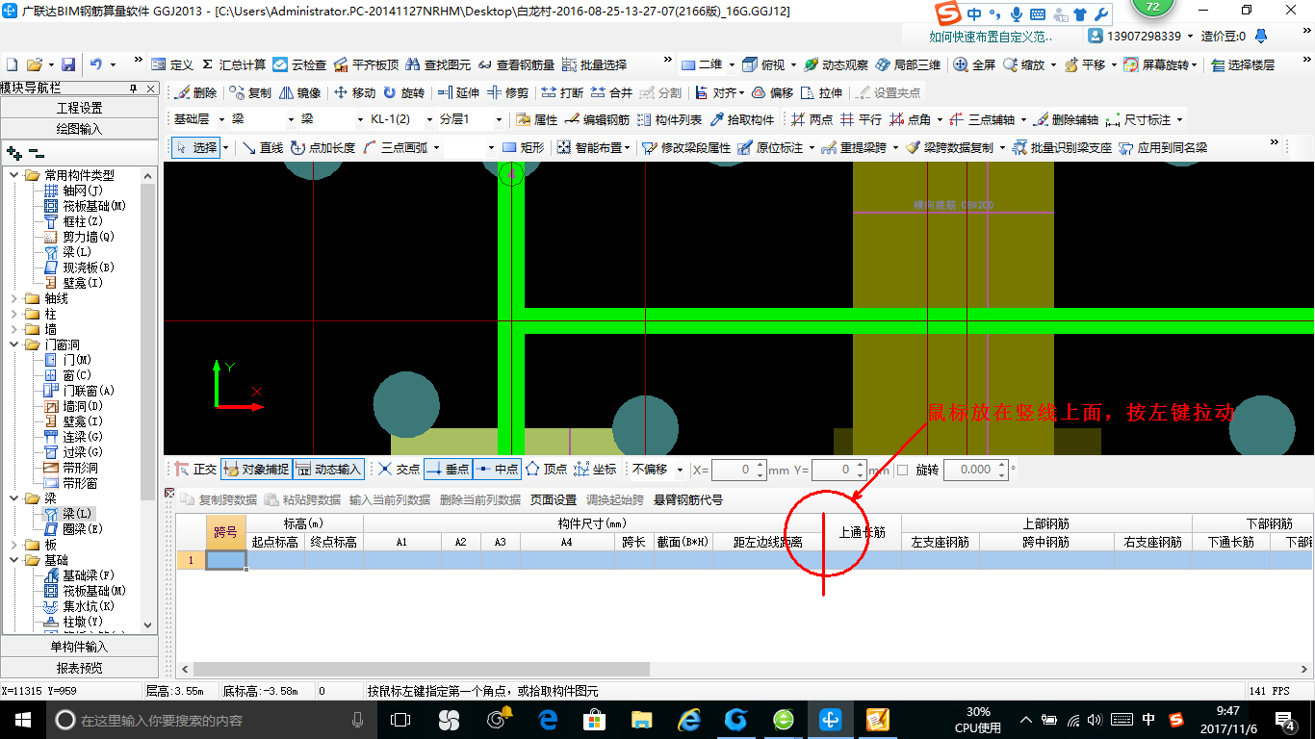Use the 合并 merge tool
Viewport: 1315px width, 739px height.
pos(611,92)
